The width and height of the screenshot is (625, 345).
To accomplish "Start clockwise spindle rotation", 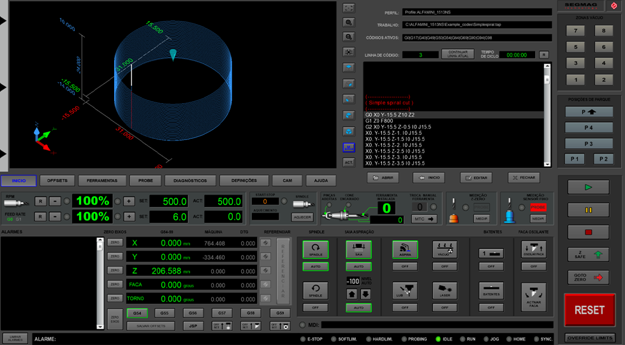I will pyautogui.click(x=315, y=250).
